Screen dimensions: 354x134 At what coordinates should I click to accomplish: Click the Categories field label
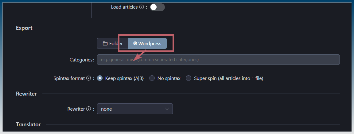tap(81, 60)
